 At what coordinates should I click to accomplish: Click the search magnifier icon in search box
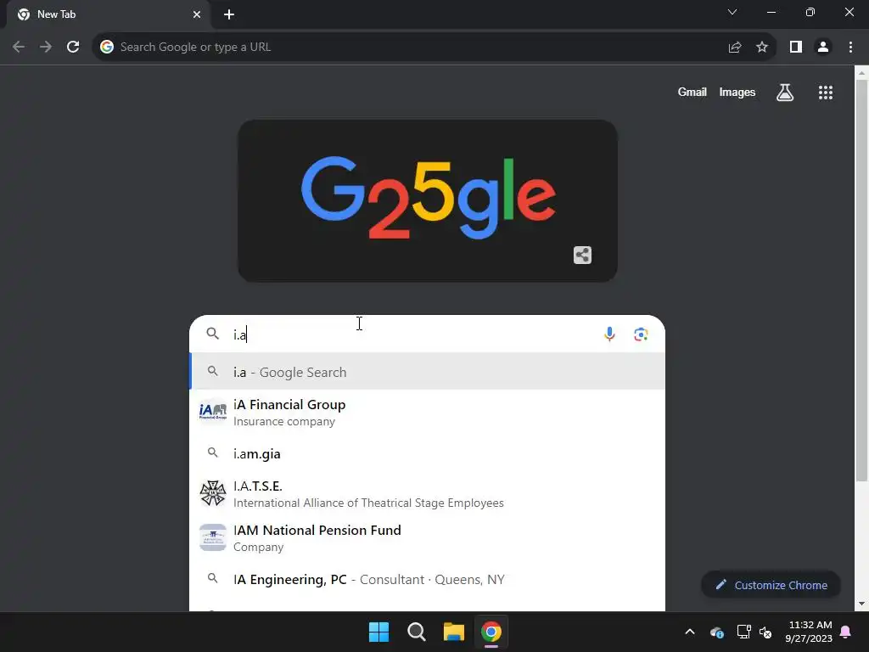(x=213, y=334)
